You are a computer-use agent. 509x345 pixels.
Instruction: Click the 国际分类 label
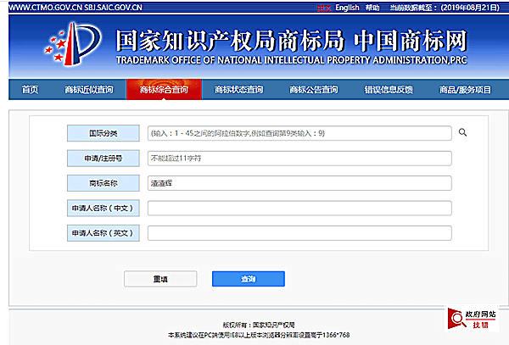pos(103,133)
